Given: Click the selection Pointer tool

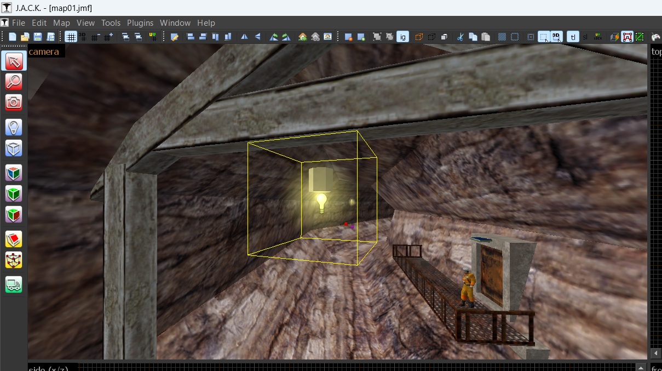Looking at the screenshot, I should click(14, 61).
